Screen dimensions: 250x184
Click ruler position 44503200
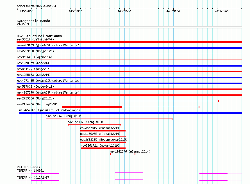click(x=222, y=11)
